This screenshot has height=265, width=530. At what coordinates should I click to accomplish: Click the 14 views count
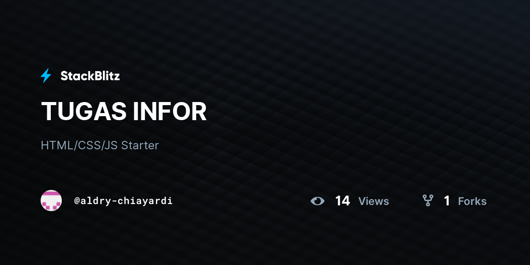(x=342, y=201)
